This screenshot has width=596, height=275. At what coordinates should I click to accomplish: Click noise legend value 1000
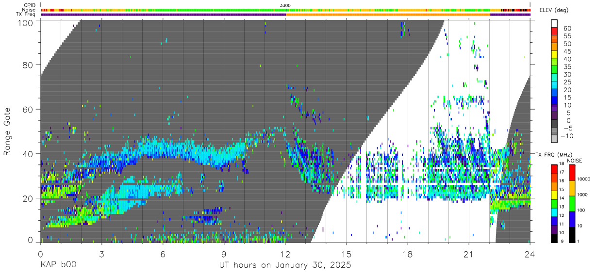(581, 194)
